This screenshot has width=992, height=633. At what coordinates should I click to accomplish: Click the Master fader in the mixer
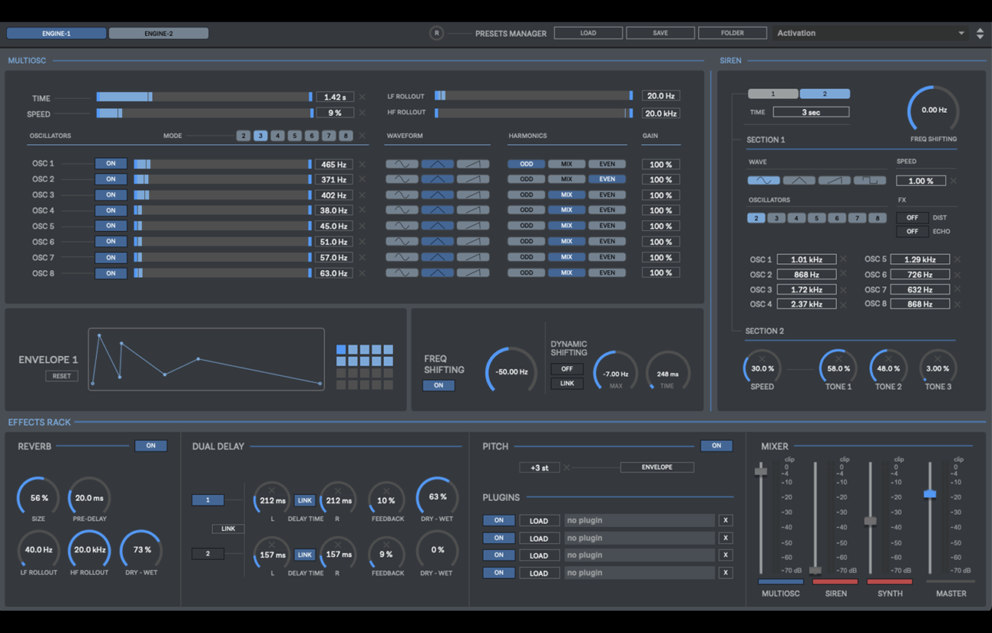point(929,494)
